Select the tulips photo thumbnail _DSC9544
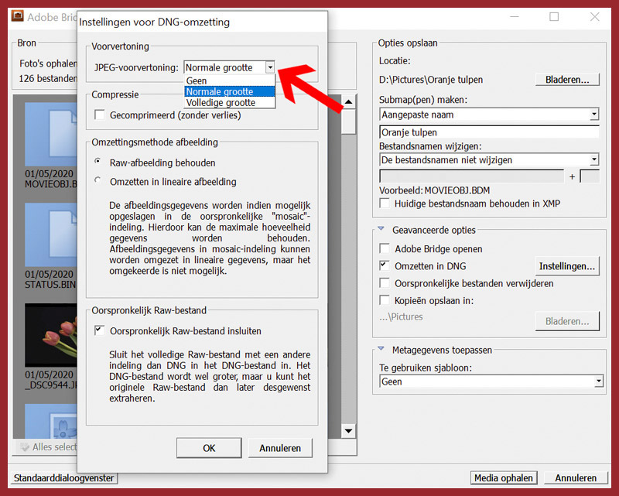 pyautogui.click(x=51, y=335)
